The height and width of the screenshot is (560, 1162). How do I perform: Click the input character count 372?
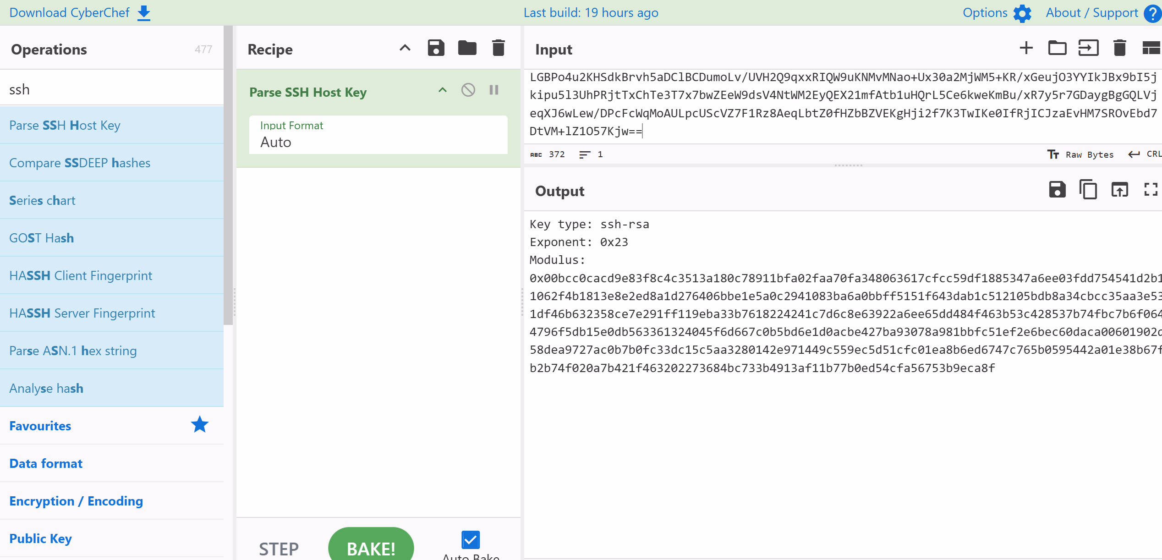pos(548,154)
